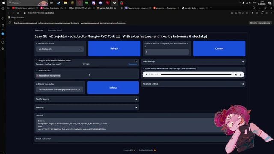The image size is (274, 154).
Task: Show hidden system tray icons chevron
Action: (x=240, y=3)
